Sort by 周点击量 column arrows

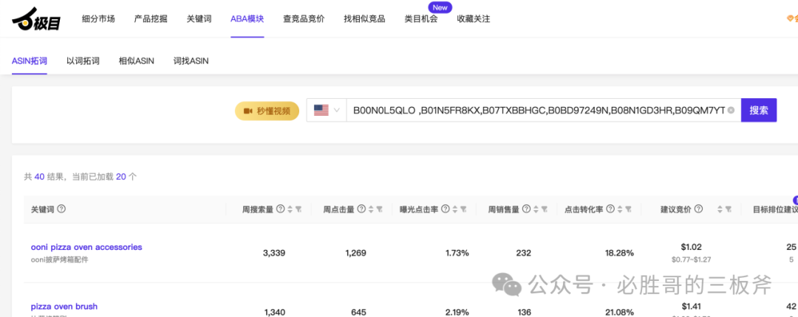[371, 209]
